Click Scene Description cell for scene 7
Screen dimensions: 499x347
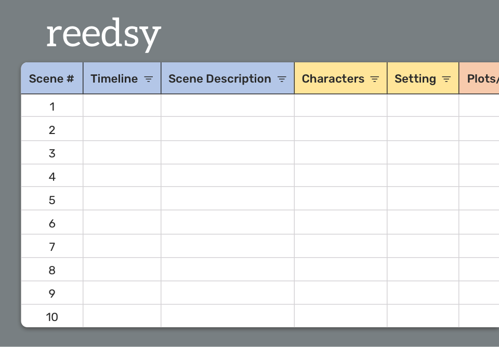228,247
